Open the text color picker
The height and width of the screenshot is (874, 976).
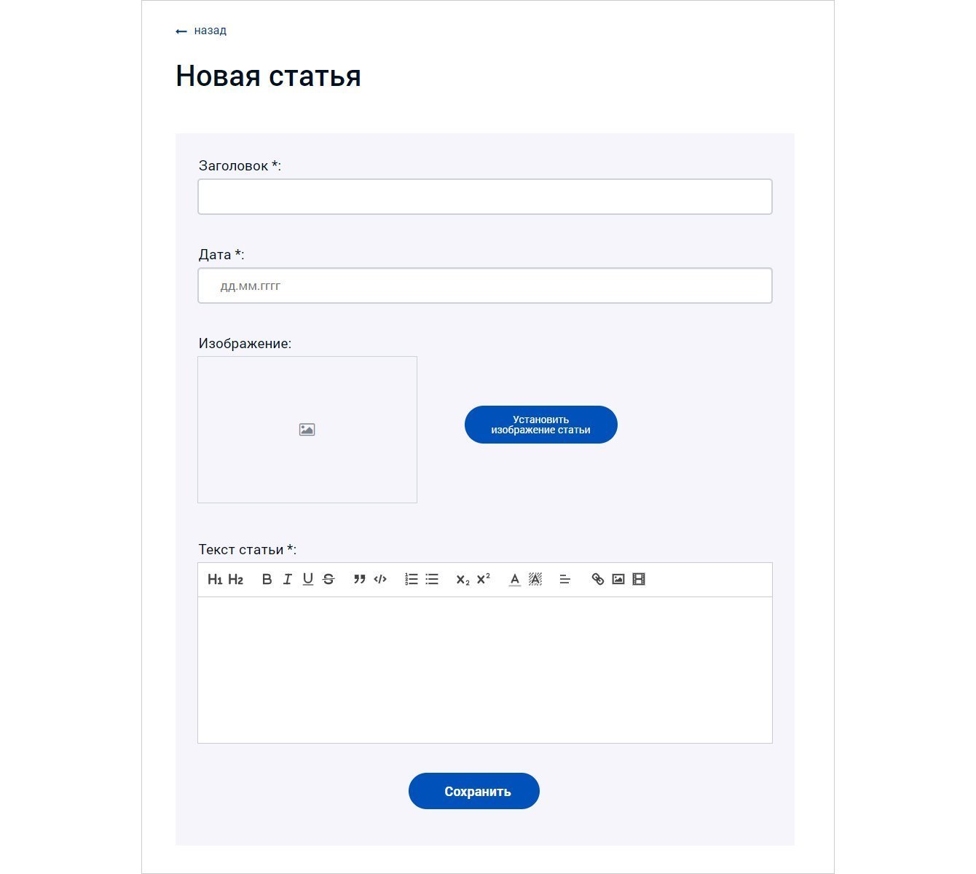coord(514,580)
